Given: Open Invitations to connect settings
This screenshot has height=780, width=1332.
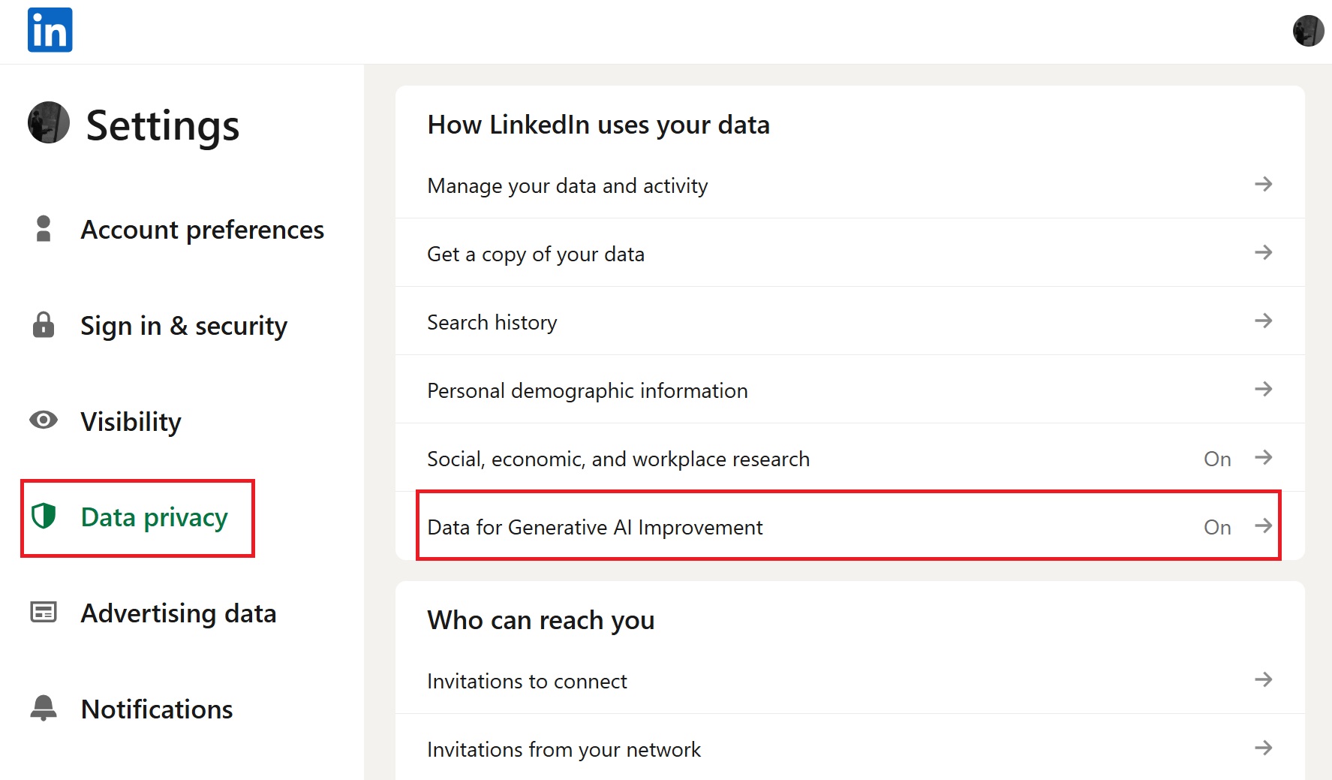Looking at the screenshot, I should 527,681.
